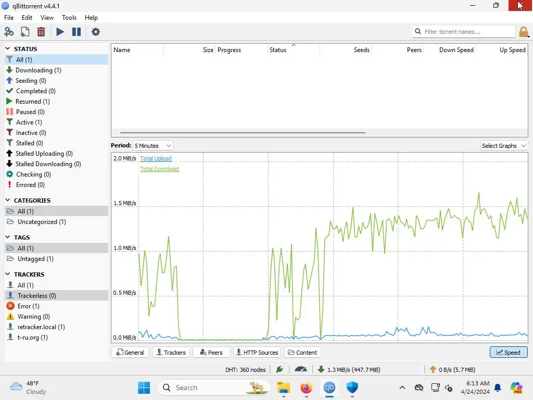This screenshot has width=533, height=400.
Task: Click the Total Download legend link
Action: point(159,169)
